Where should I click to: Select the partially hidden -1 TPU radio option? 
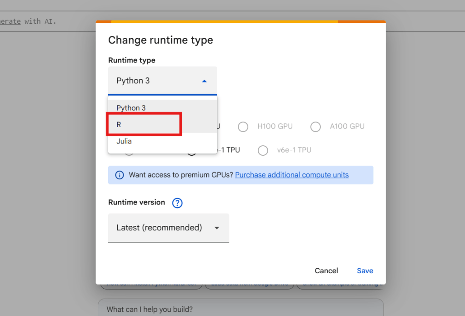(x=192, y=152)
